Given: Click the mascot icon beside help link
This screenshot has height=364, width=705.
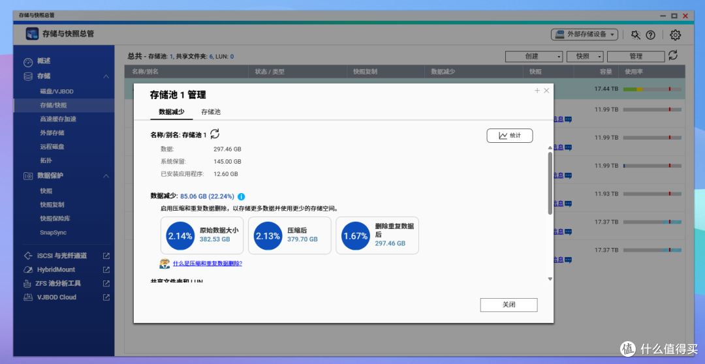Looking at the screenshot, I should click(164, 264).
